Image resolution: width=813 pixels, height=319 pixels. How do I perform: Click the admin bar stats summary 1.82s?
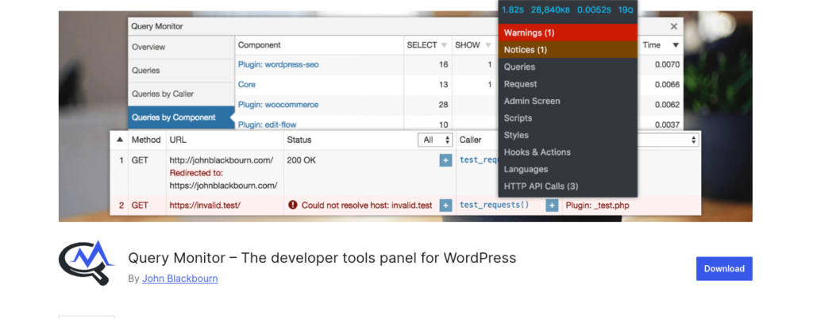pyautogui.click(x=513, y=10)
